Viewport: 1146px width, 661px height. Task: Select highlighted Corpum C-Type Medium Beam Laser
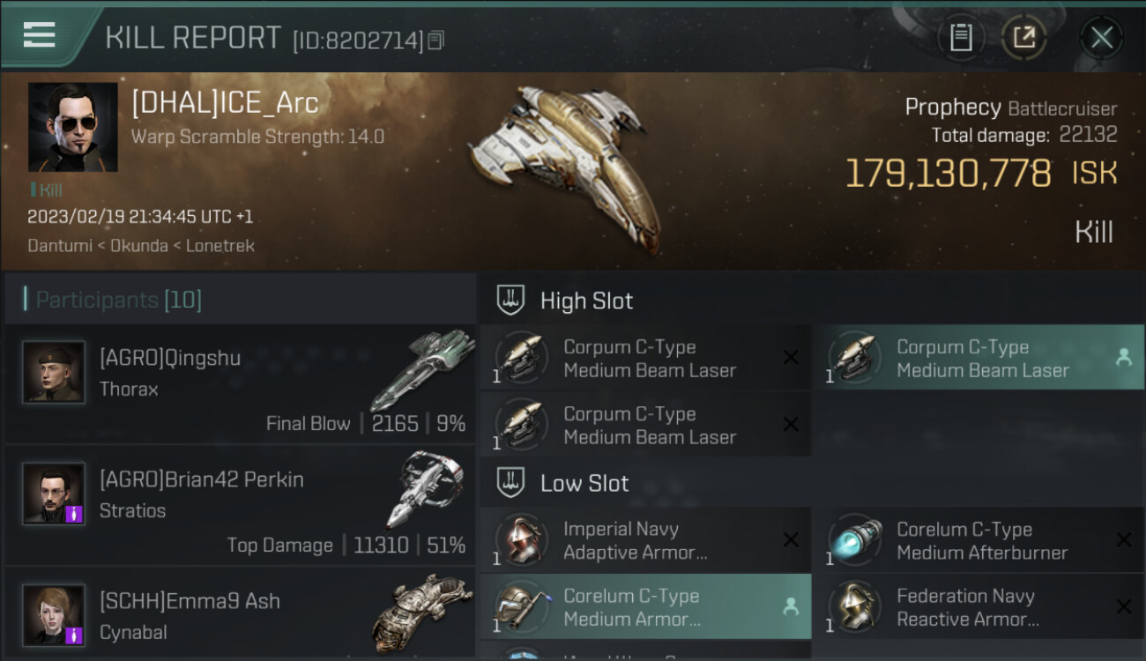pos(986,358)
